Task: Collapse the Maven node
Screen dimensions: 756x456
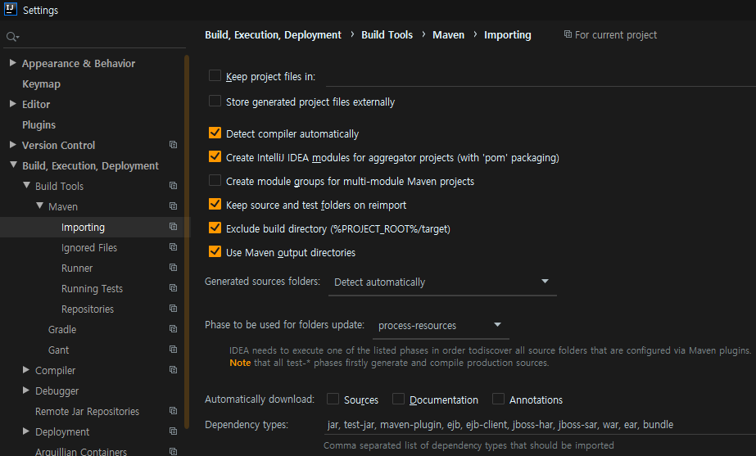Action: pos(39,205)
